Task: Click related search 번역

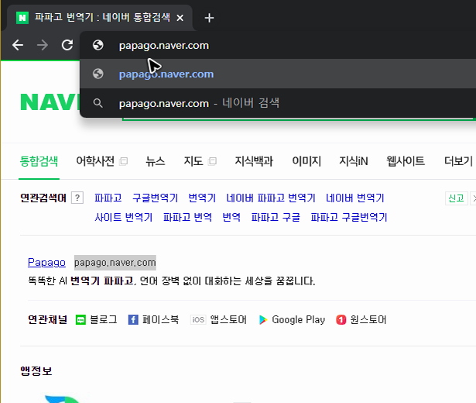Action: coord(231,217)
